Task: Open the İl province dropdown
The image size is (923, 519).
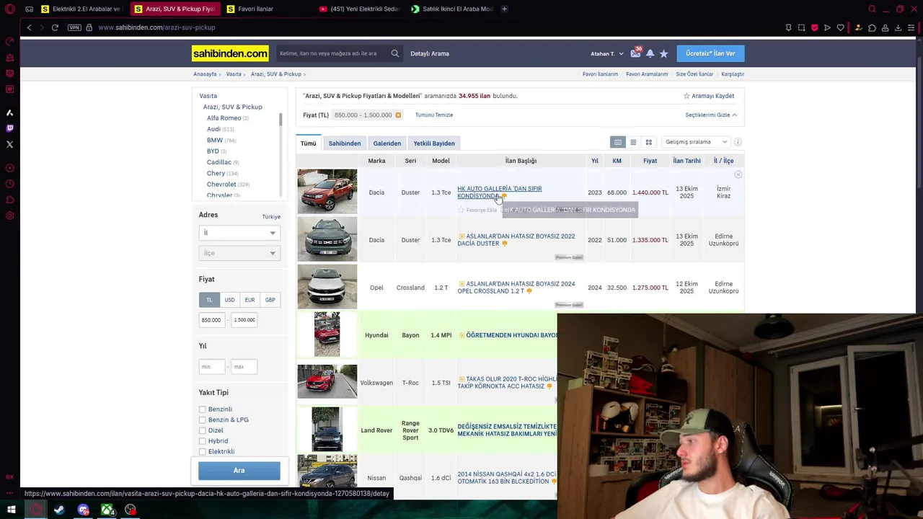Action: (239, 233)
